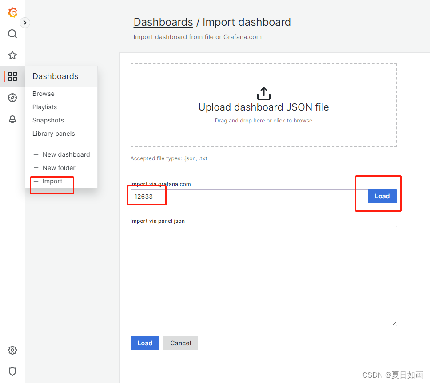The height and width of the screenshot is (383, 430).
Task: Expand the sidebar with chevron arrow
Action: pos(25,22)
